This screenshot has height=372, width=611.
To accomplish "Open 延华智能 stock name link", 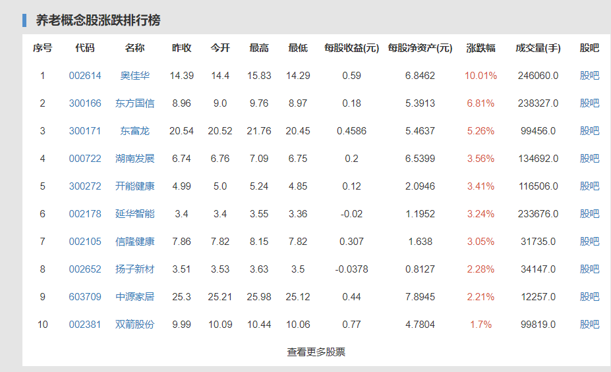I will (135, 213).
